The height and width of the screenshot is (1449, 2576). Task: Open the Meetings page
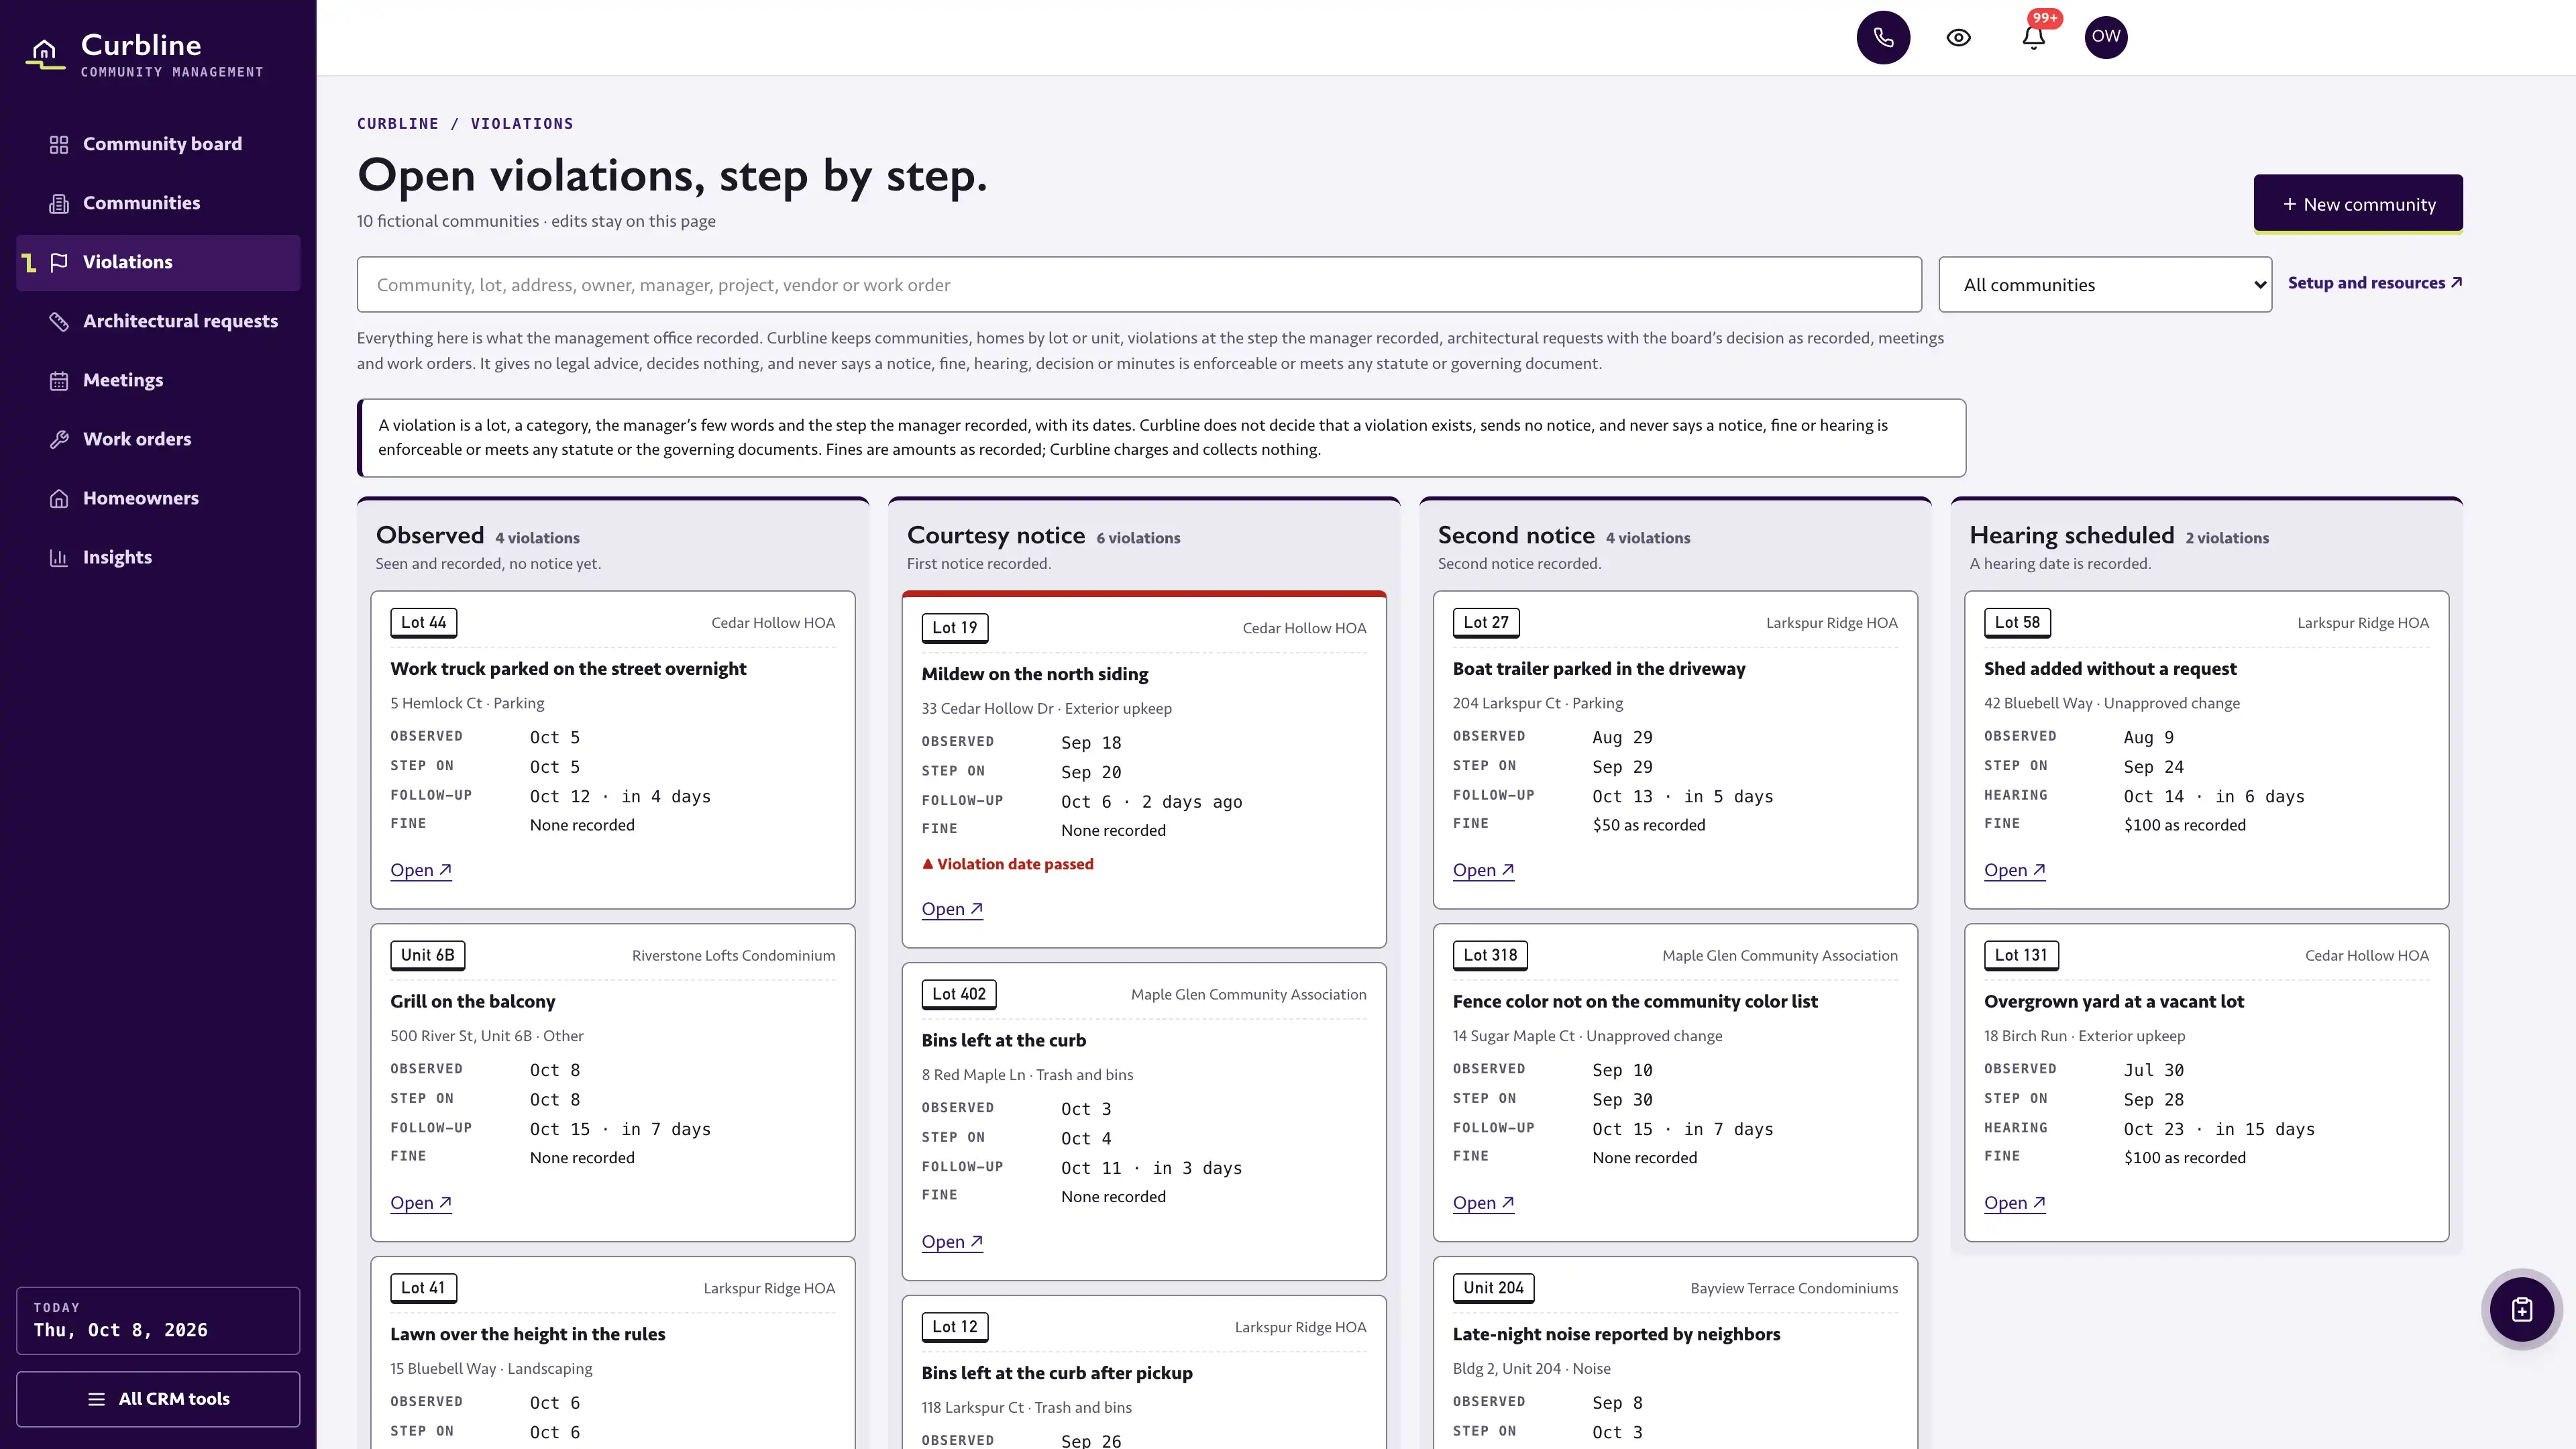[158, 380]
